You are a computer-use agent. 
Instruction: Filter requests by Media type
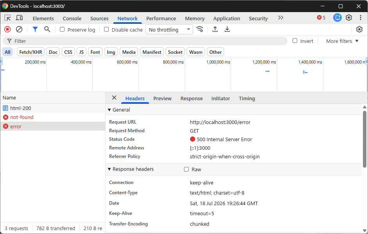point(129,52)
